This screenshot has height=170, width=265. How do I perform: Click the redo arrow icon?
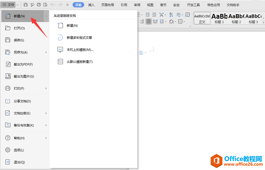point(60,5)
